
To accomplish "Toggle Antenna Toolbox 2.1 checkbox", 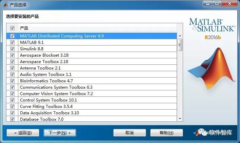I will pyautogui.click(x=12, y=68).
